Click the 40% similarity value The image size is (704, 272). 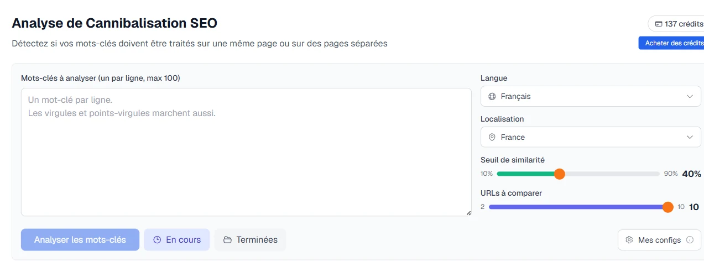point(691,174)
